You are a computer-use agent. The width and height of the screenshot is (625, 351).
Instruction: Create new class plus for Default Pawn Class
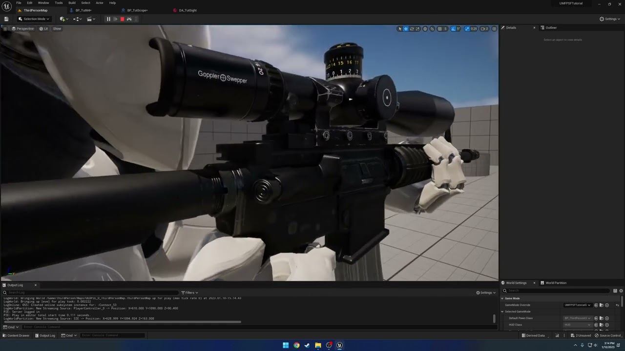tap(607, 318)
